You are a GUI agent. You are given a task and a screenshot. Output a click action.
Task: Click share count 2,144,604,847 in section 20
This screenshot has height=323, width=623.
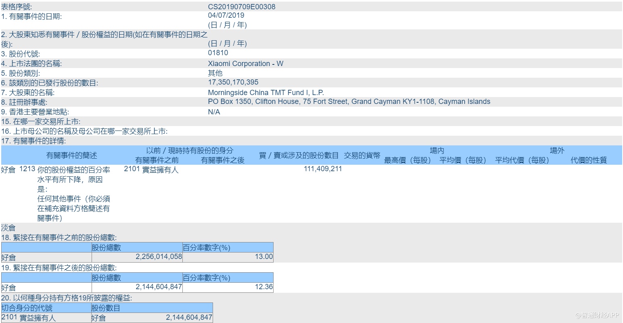click(189, 317)
